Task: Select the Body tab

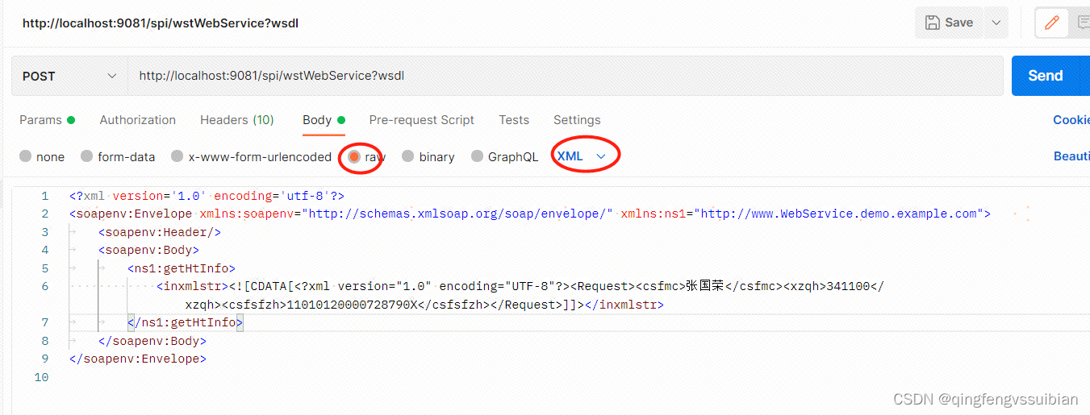Action: [x=324, y=120]
